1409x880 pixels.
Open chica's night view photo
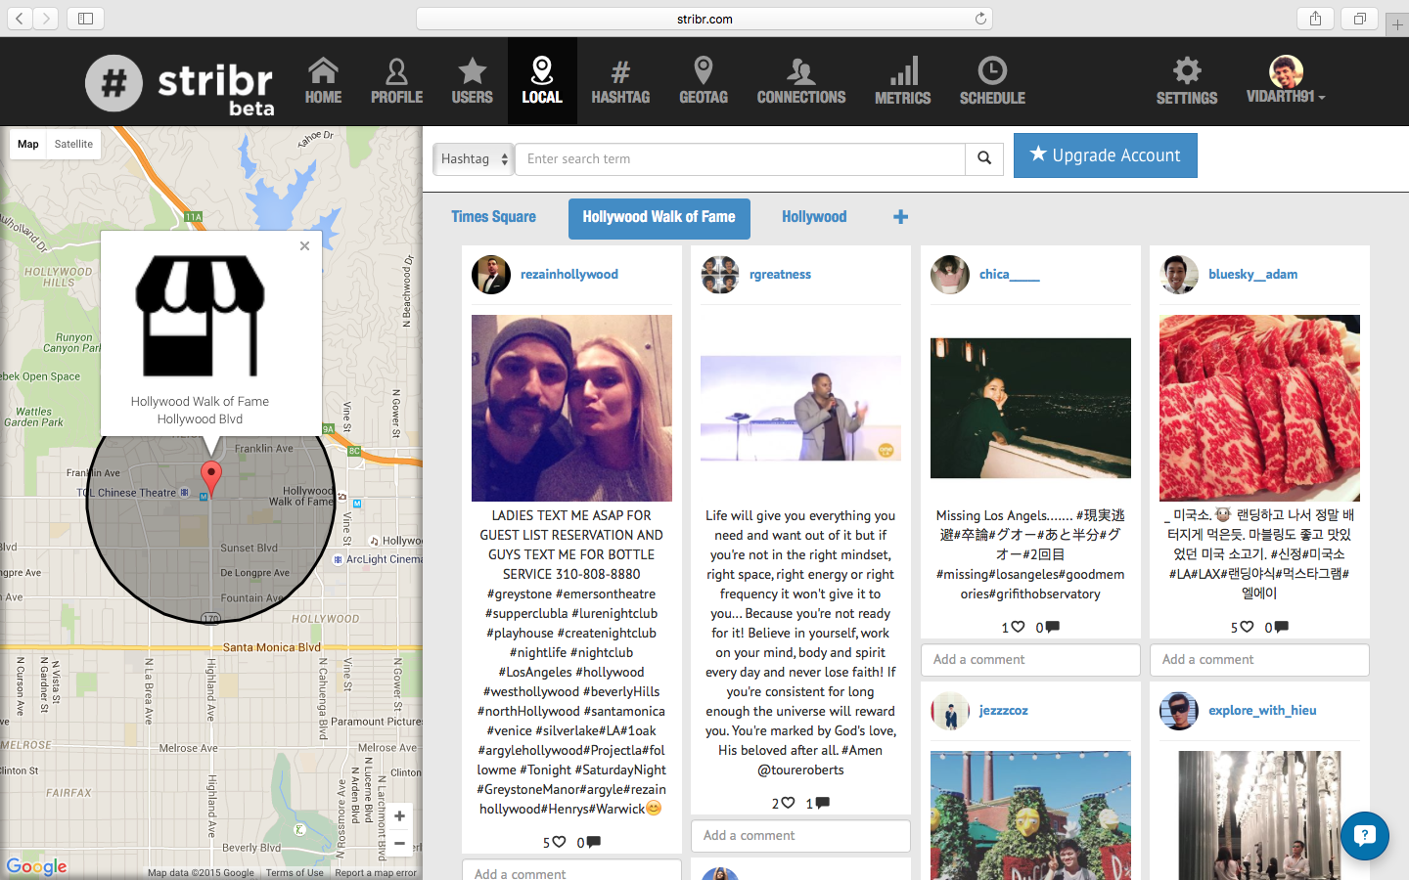(x=1030, y=408)
